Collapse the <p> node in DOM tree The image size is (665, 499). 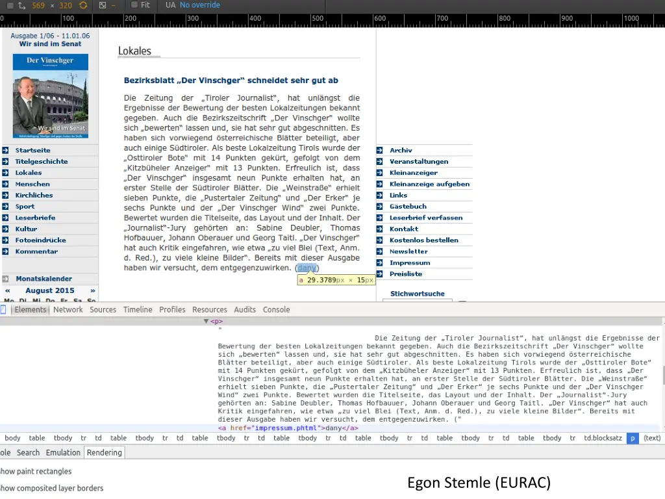(x=206, y=321)
